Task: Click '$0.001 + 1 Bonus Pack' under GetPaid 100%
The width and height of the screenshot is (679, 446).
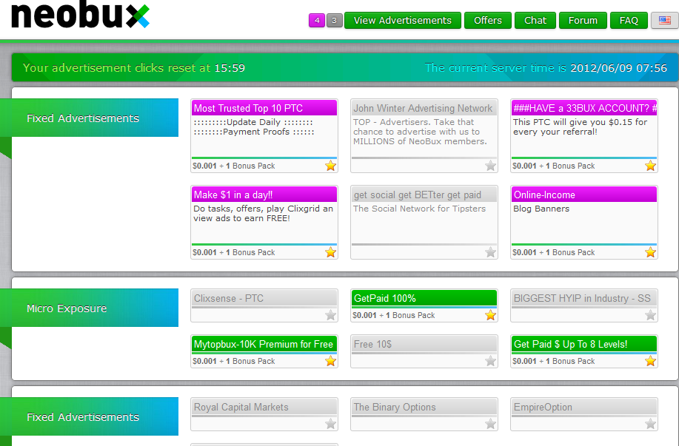Action: click(x=394, y=315)
